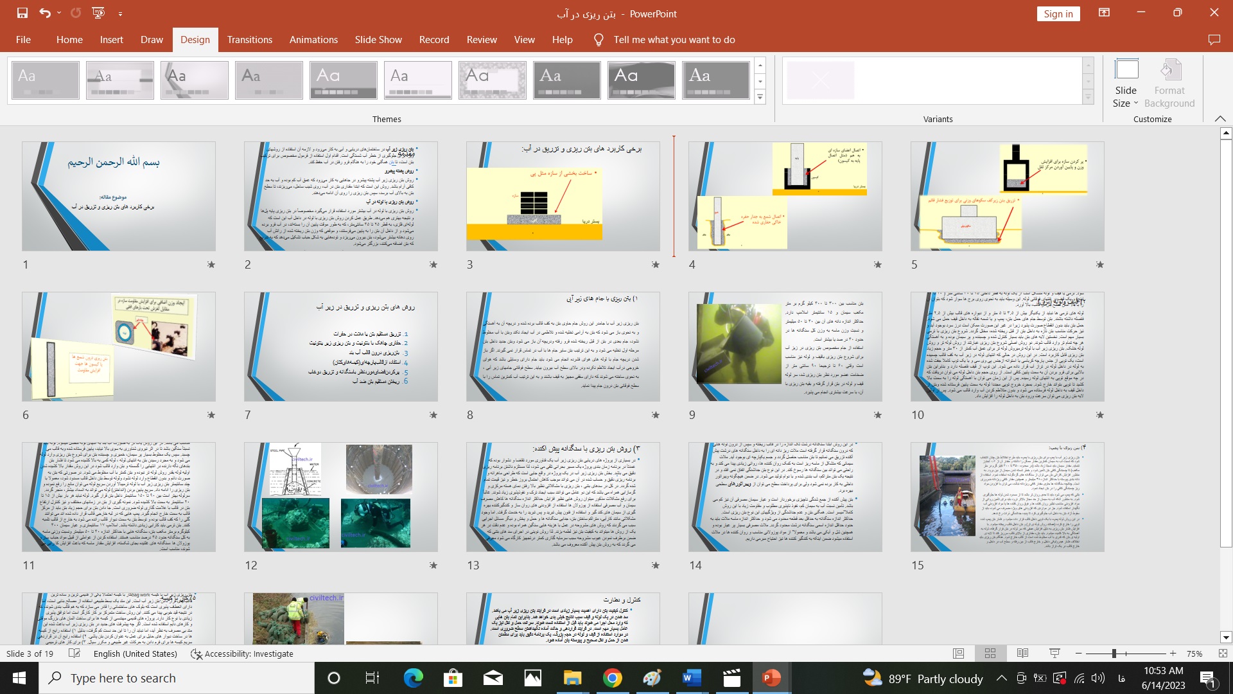The width and height of the screenshot is (1233, 694).
Task: Click Accessibility: Investigate in status bar
Action: click(242, 654)
